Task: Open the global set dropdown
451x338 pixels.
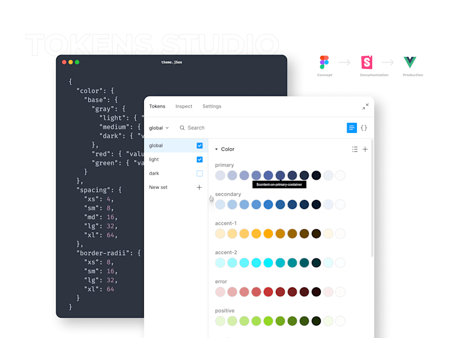Action: tap(159, 128)
